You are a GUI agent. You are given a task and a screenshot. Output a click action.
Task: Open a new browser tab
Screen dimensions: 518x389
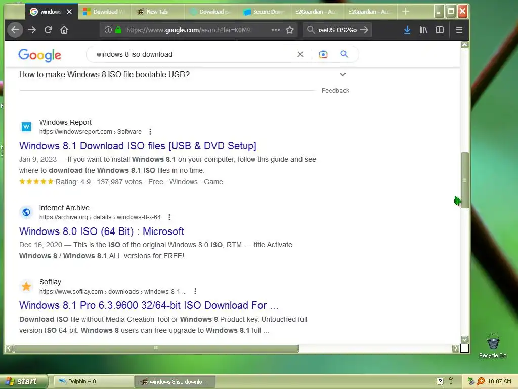(x=406, y=12)
